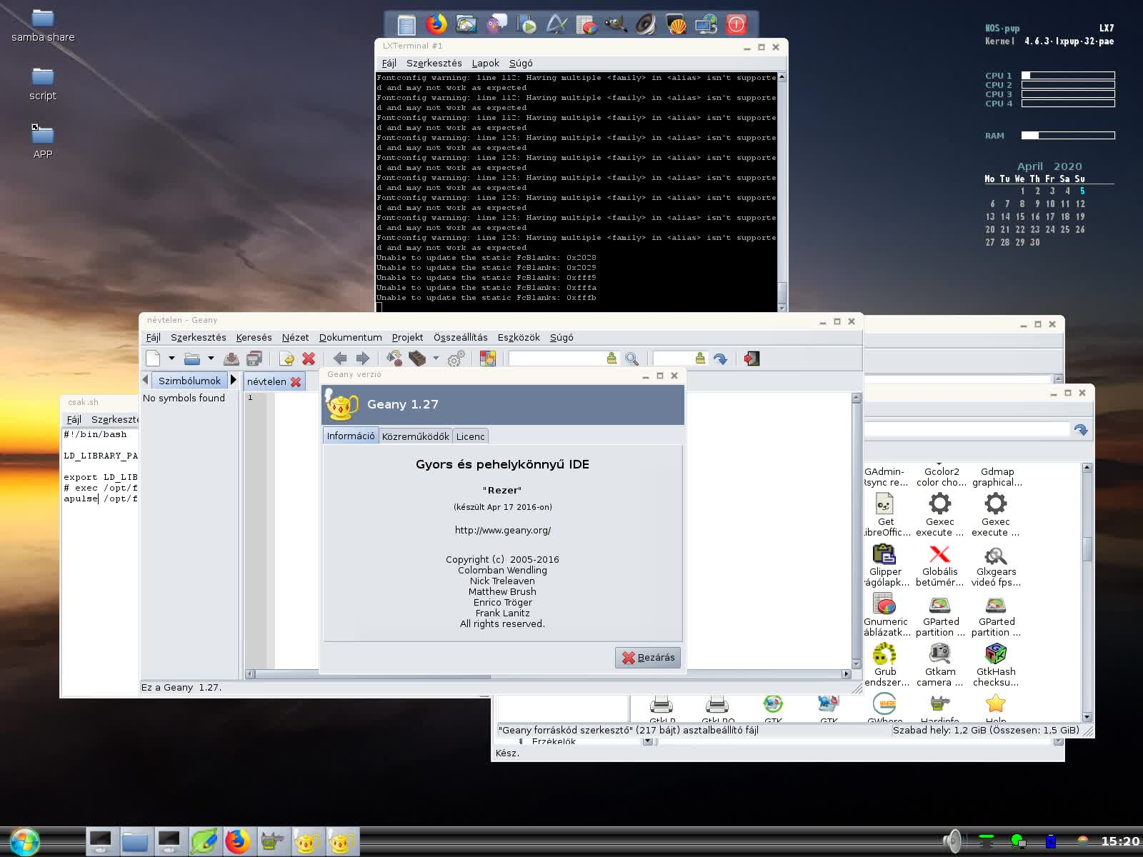Open the build options dropdown arrow

tap(436, 359)
